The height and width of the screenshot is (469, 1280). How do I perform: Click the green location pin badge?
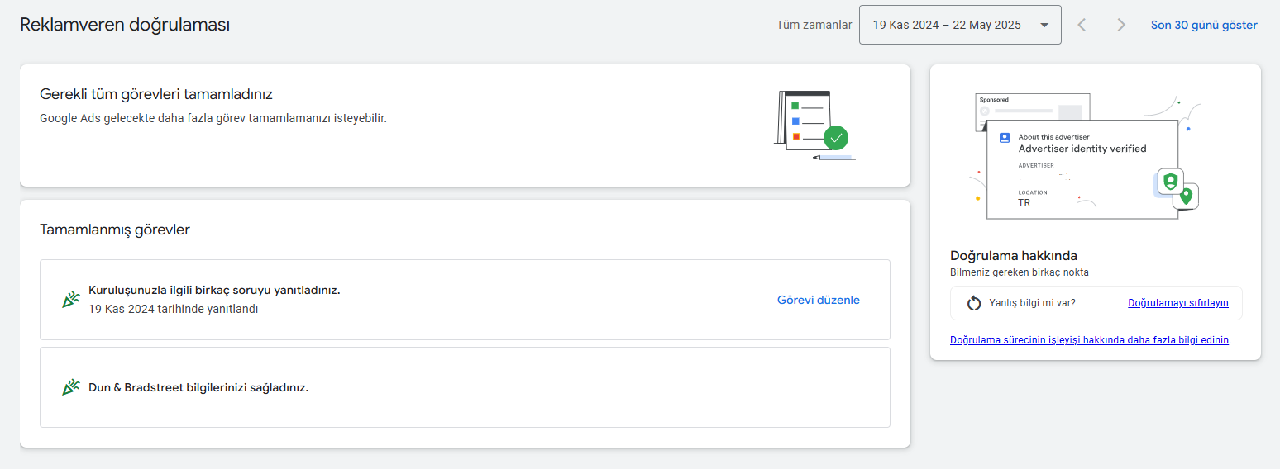click(x=1186, y=196)
